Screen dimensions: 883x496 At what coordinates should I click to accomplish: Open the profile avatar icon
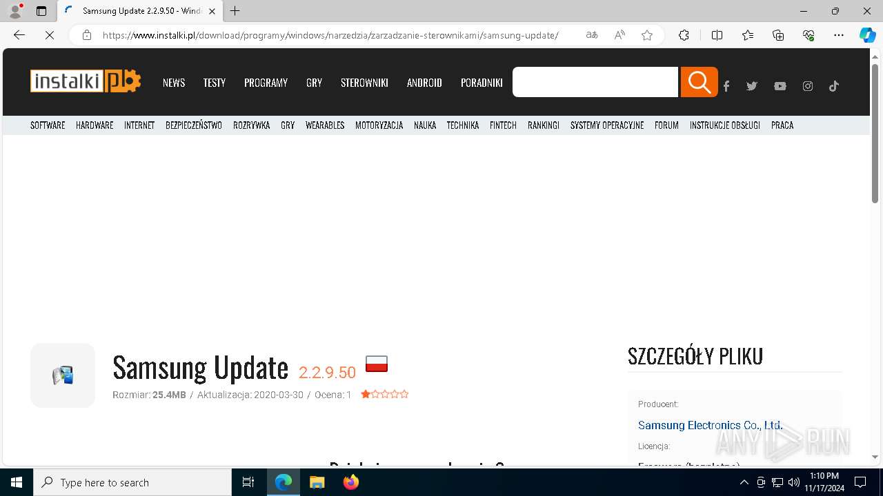tap(15, 11)
